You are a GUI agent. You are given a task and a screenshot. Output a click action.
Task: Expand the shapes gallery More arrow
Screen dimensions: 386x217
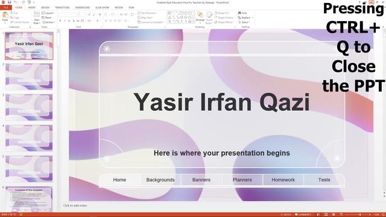click(193, 22)
